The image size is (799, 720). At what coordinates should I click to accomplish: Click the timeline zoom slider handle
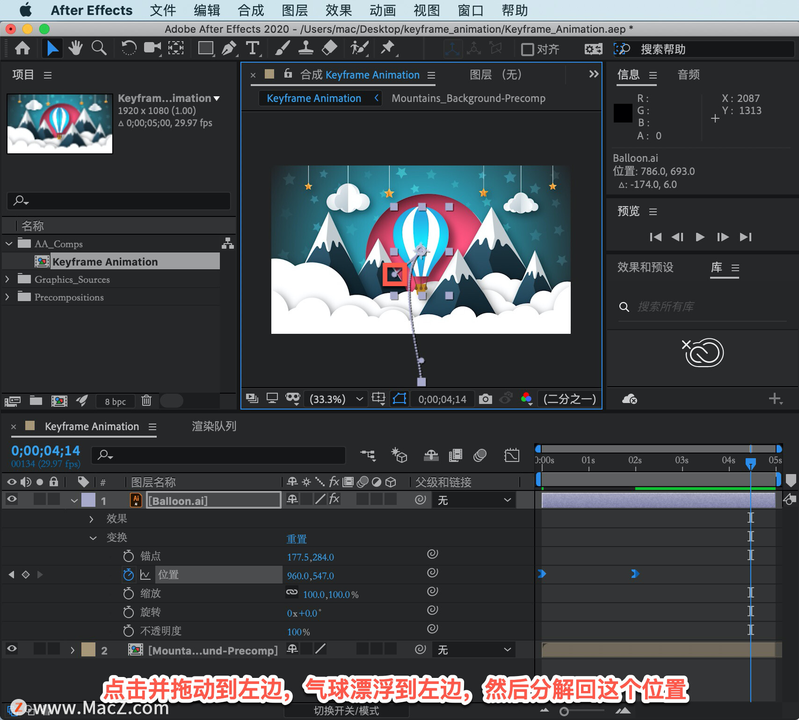click(564, 711)
